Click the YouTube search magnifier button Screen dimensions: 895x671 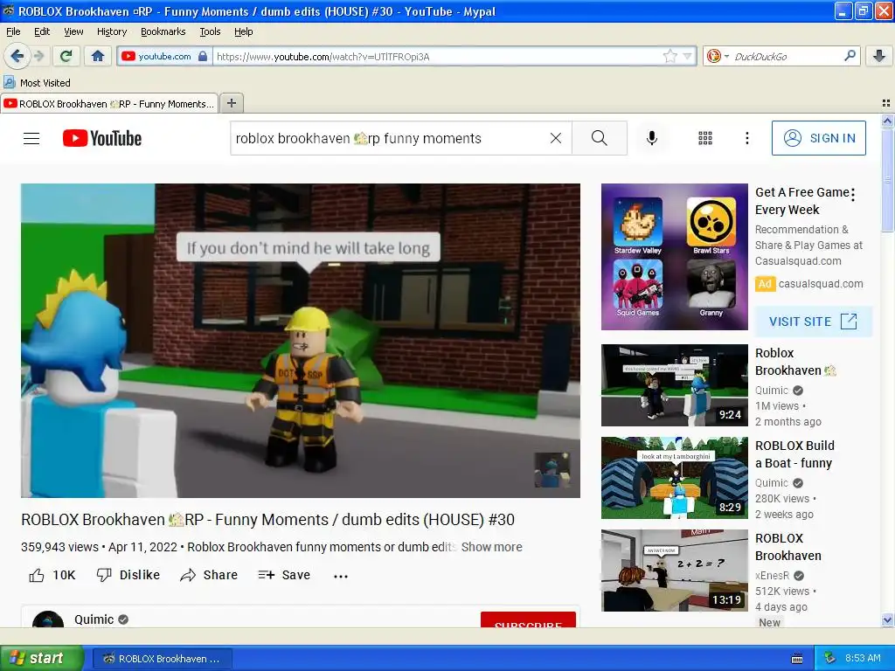point(599,138)
